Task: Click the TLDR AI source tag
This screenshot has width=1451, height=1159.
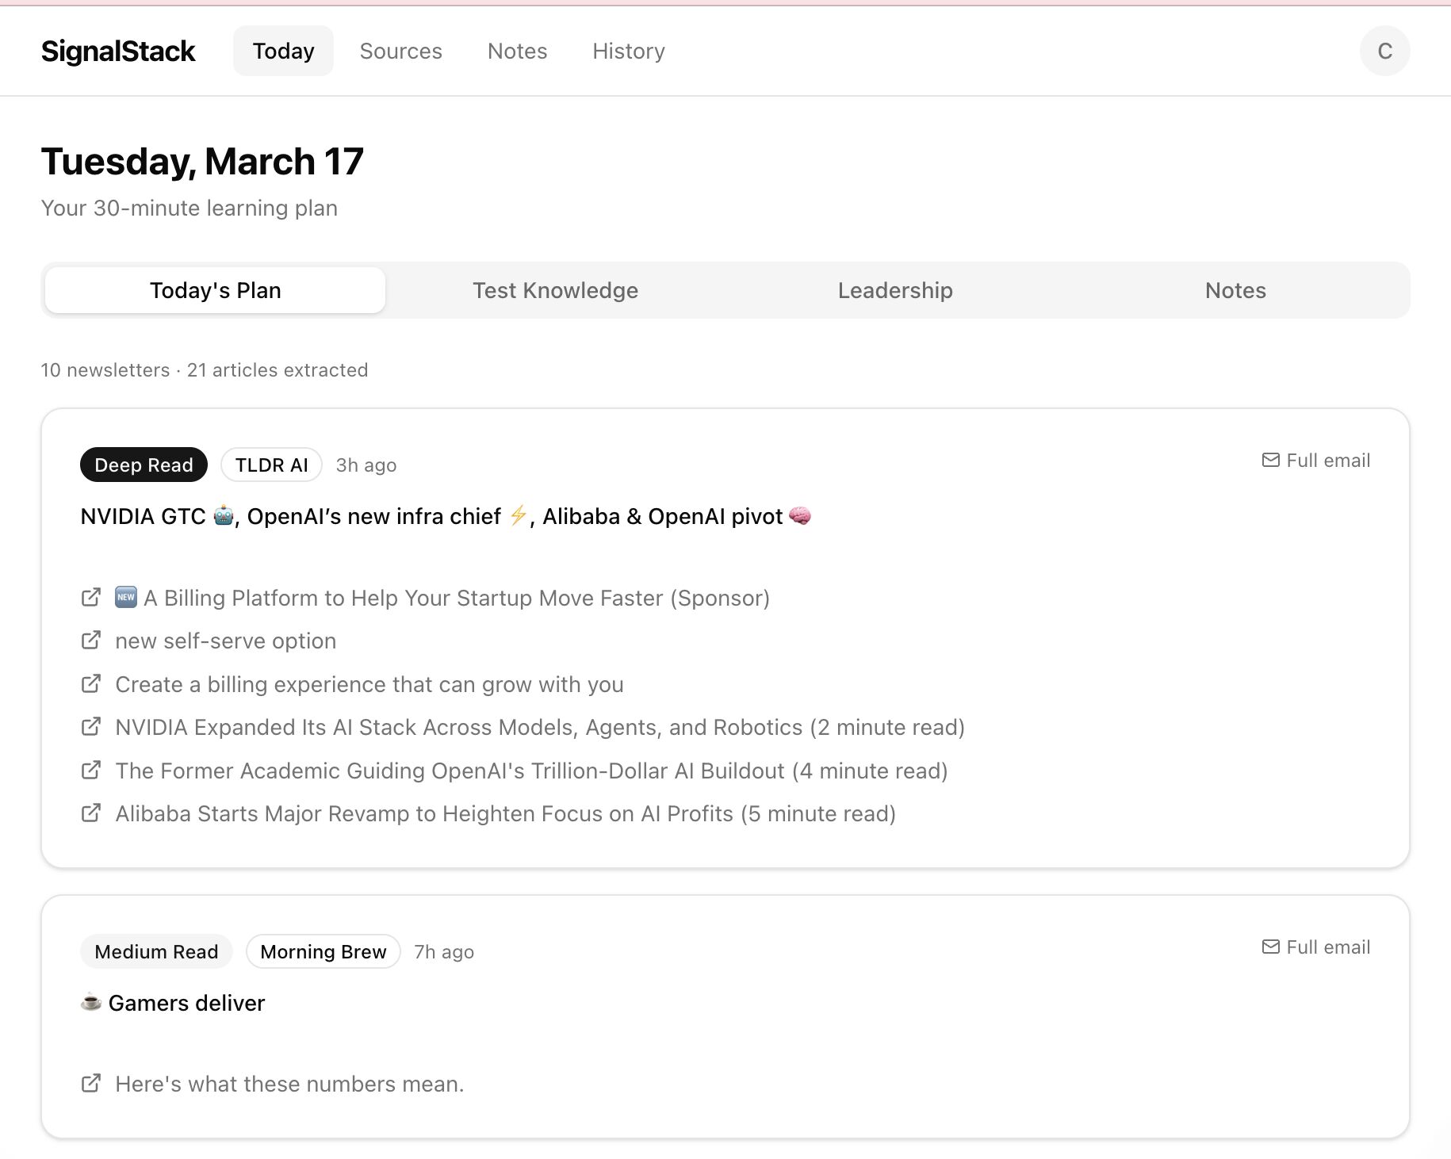Action: pyautogui.click(x=271, y=465)
